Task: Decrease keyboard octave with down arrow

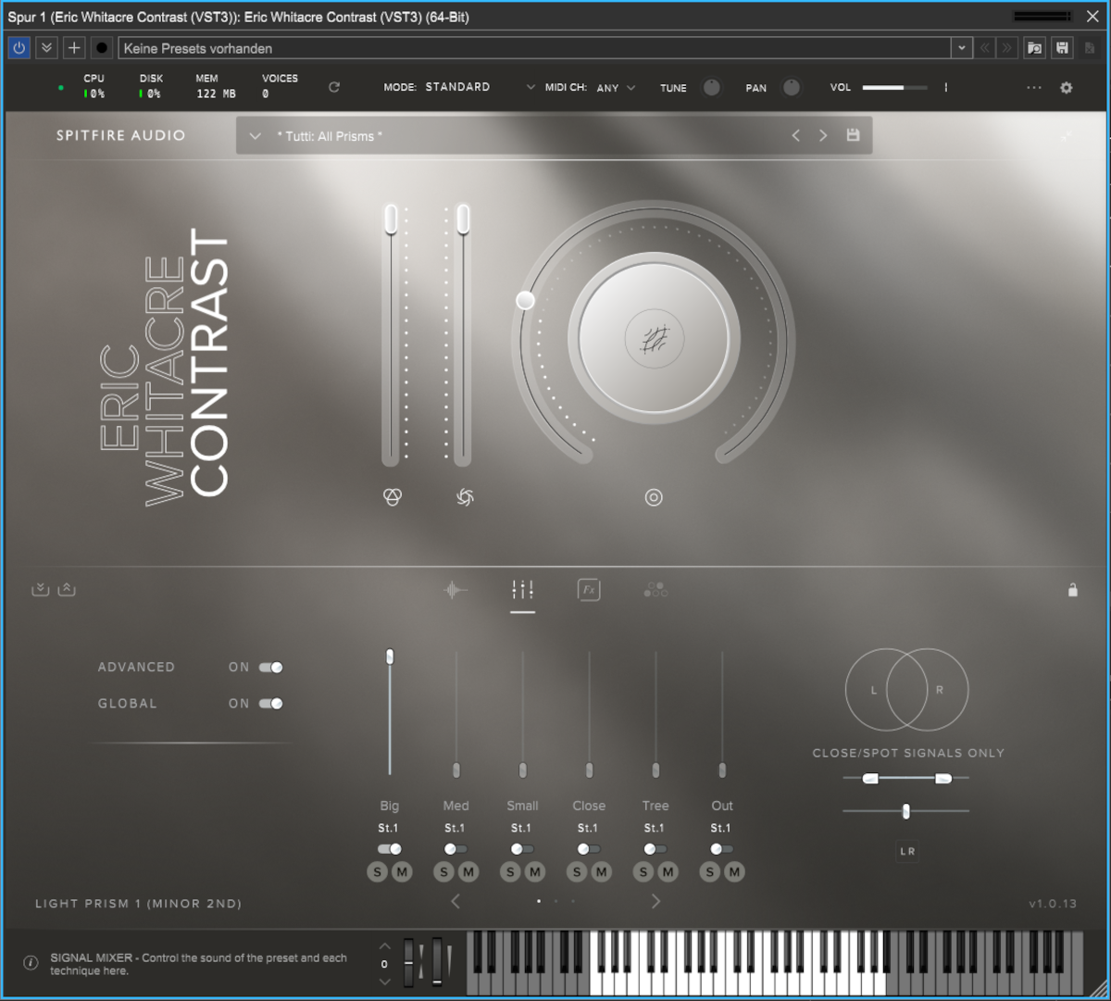Action: click(384, 982)
